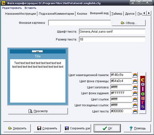The height and width of the screenshot is (135, 154).
Task: Click the Просмотр preview button
Action: click(x=38, y=111)
